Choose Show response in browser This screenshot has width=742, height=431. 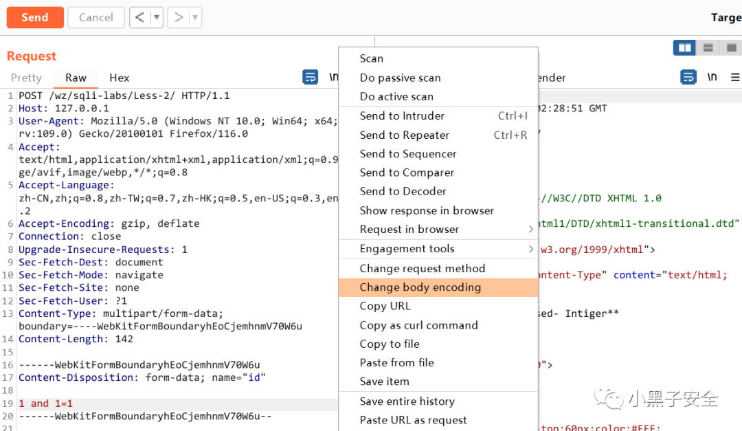[x=438, y=211]
